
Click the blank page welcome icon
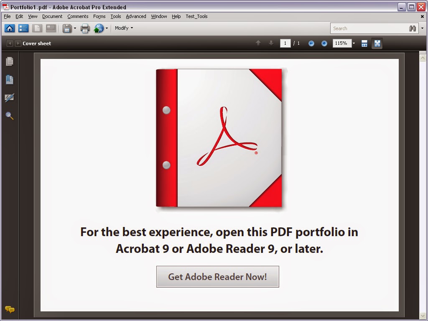point(37,28)
